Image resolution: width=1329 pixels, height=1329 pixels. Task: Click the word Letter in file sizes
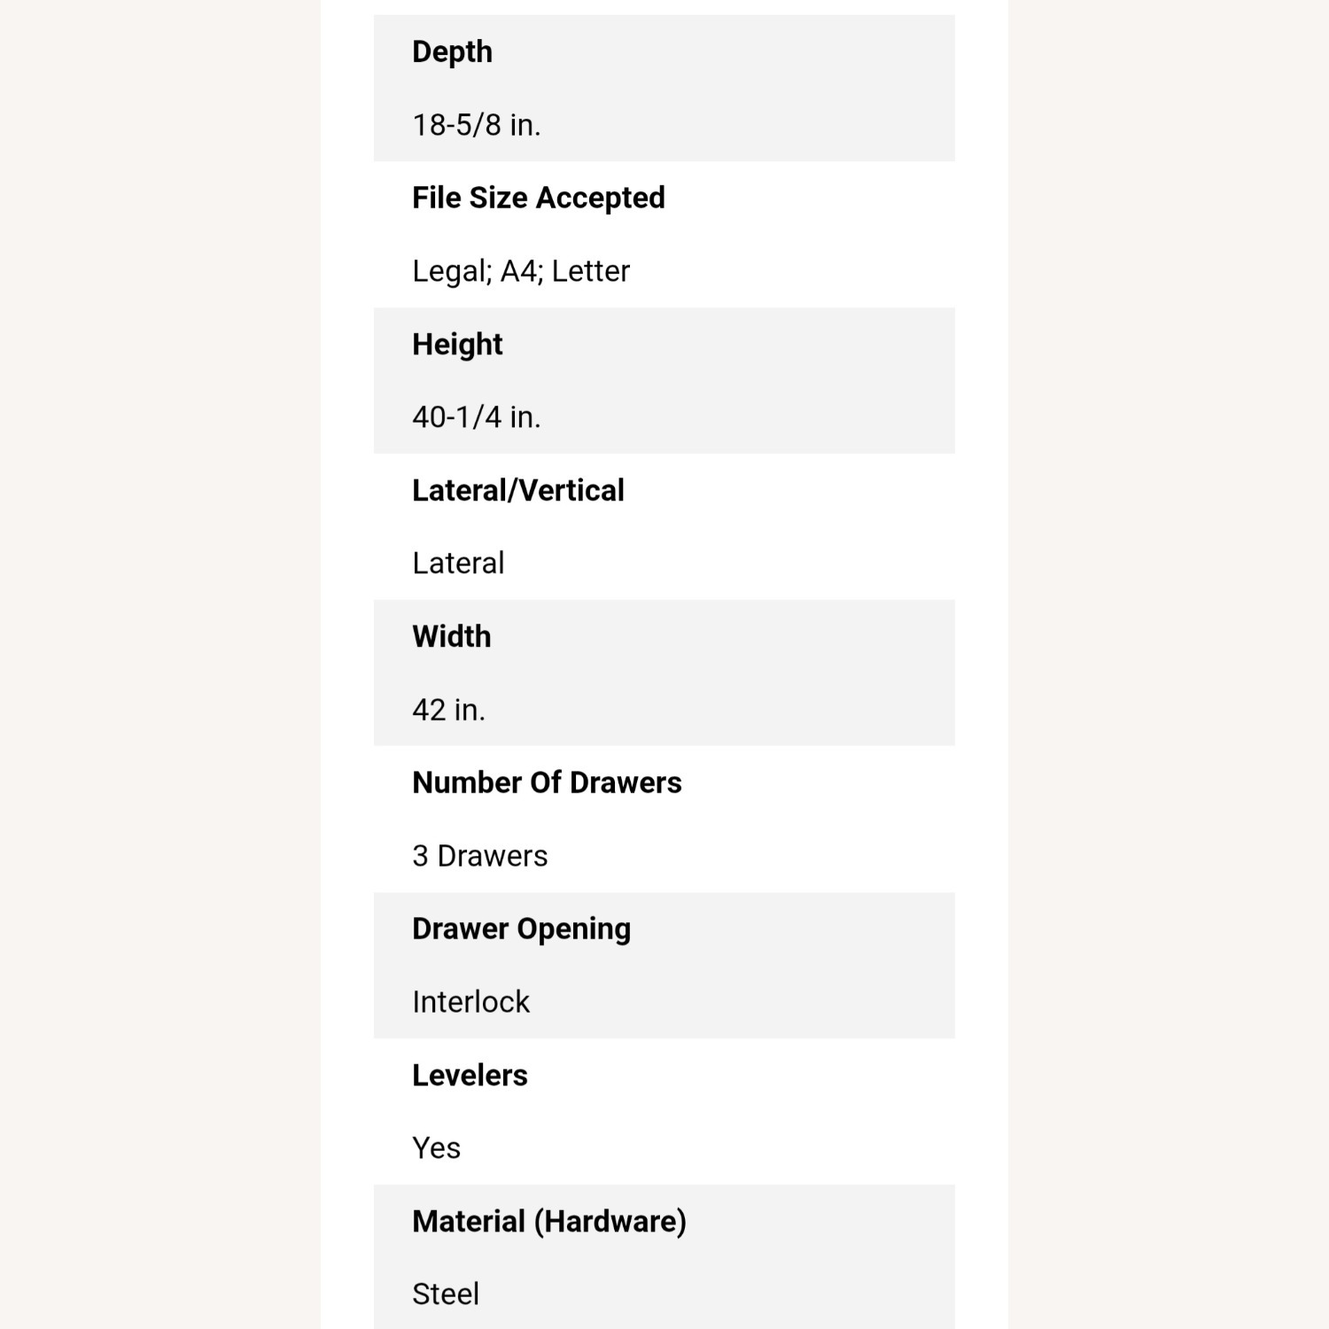coord(591,271)
